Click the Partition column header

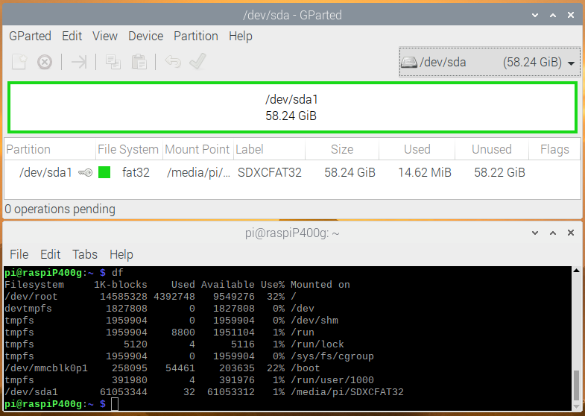click(x=50, y=149)
